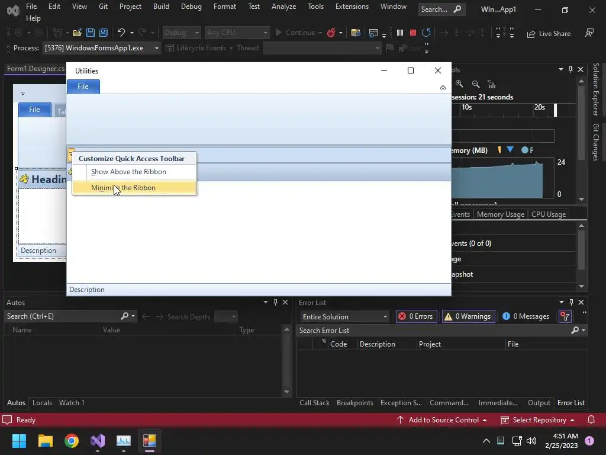Toggle the 0 Warnings filter
The width and height of the screenshot is (606, 455).
[x=469, y=316]
